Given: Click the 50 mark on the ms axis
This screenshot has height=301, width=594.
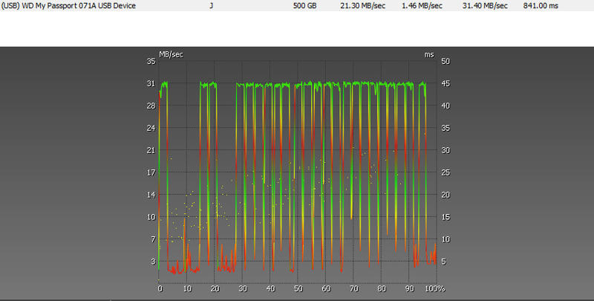Looking at the screenshot, I should [446, 61].
